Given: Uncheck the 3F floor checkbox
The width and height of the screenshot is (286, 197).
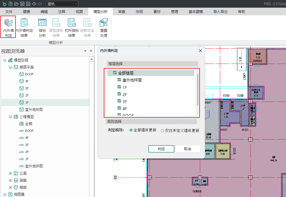Looking at the screenshot, I should click(119, 101).
